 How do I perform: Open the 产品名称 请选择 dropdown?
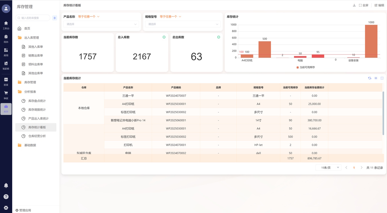click(x=101, y=24)
